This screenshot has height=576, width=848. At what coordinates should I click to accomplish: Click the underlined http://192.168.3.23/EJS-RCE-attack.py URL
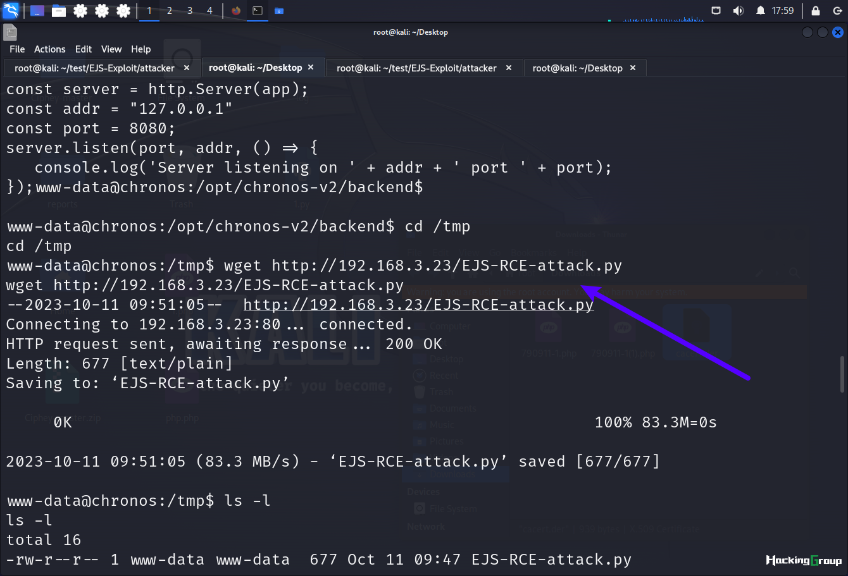click(418, 305)
